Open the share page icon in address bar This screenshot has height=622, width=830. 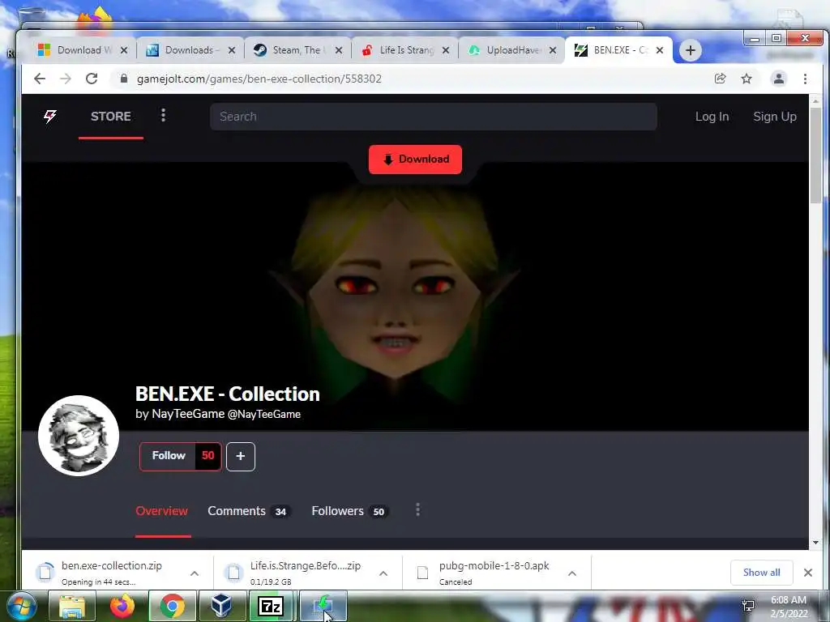pyautogui.click(x=720, y=79)
